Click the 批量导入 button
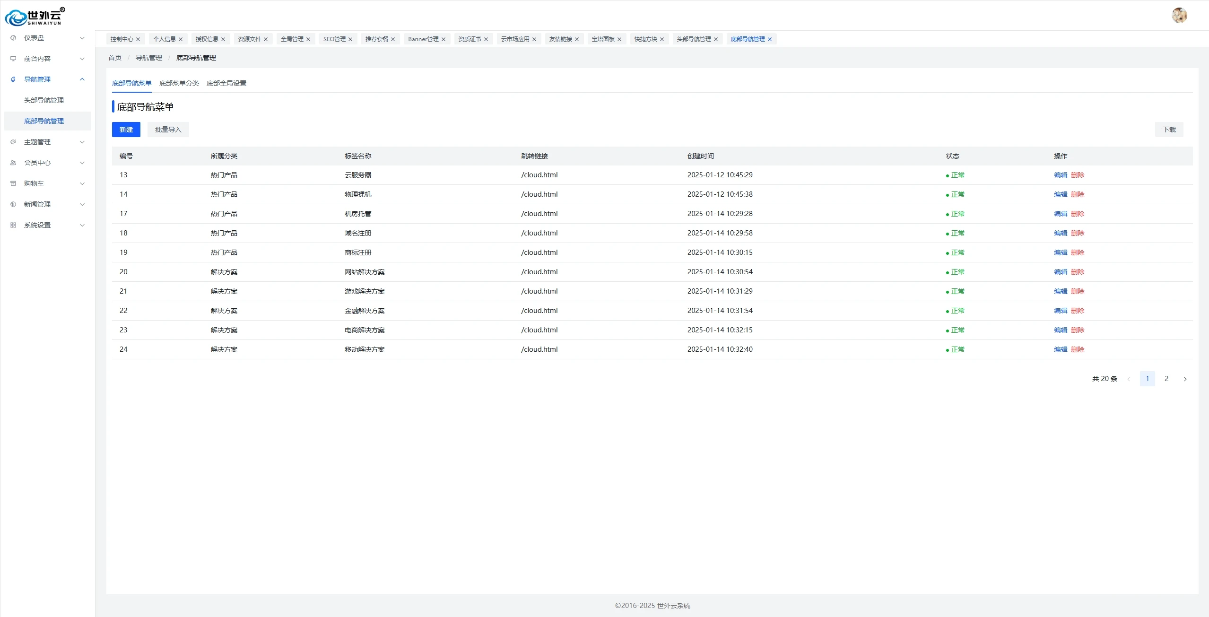The height and width of the screenshot is (617, 1209). pyautogui.click(x=168, y=130)
